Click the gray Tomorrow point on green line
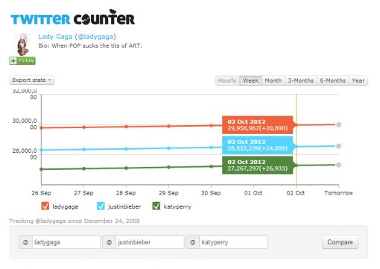The image size is (380, 269). tap(338, 165)
